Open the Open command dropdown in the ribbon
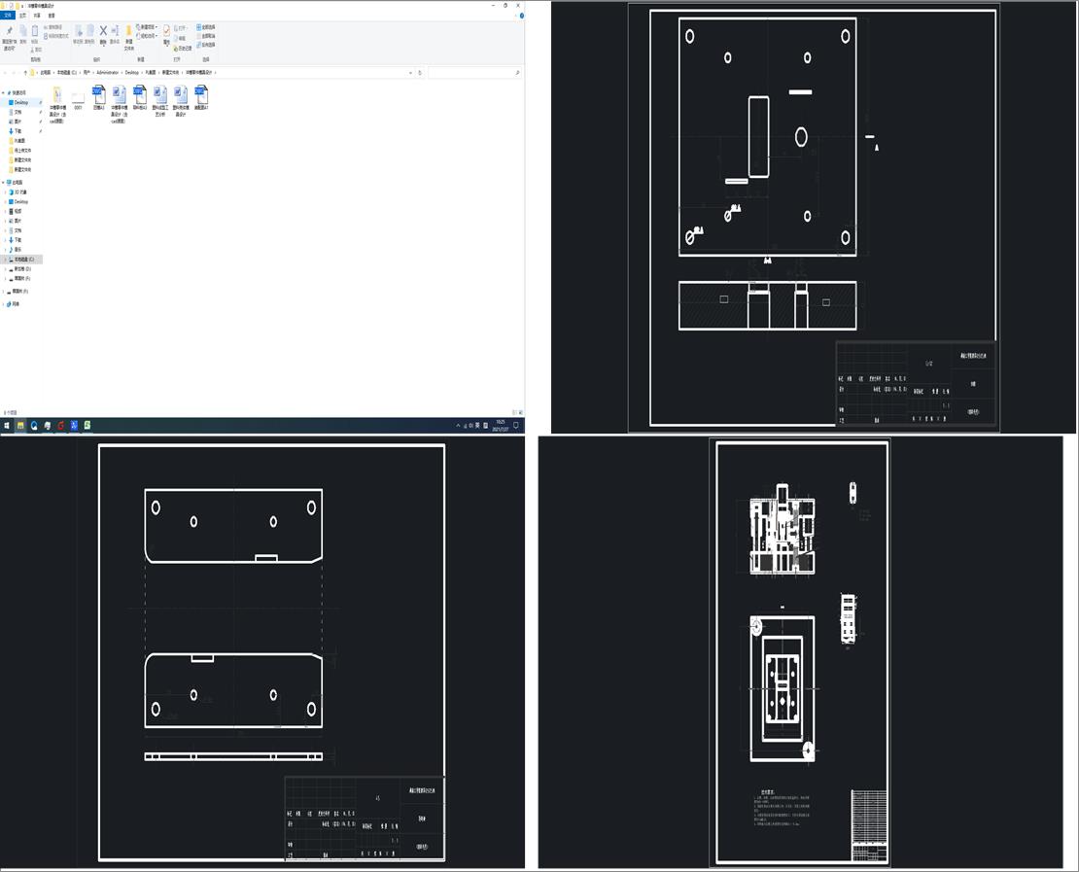The width and height of the screenshot is (1079, 872). [183, 29]
